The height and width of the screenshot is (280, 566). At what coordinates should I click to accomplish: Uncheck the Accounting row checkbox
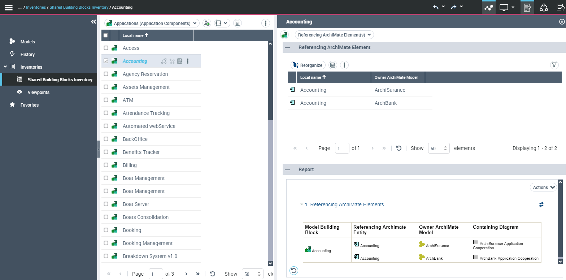pos(106,61)
